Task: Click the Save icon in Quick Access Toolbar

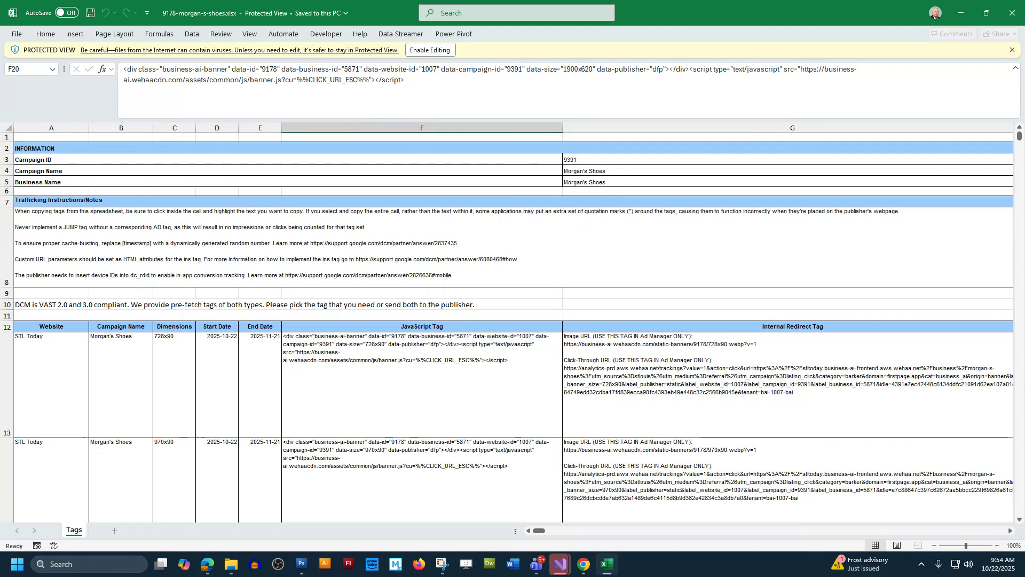Action: [x=90, y=12]
